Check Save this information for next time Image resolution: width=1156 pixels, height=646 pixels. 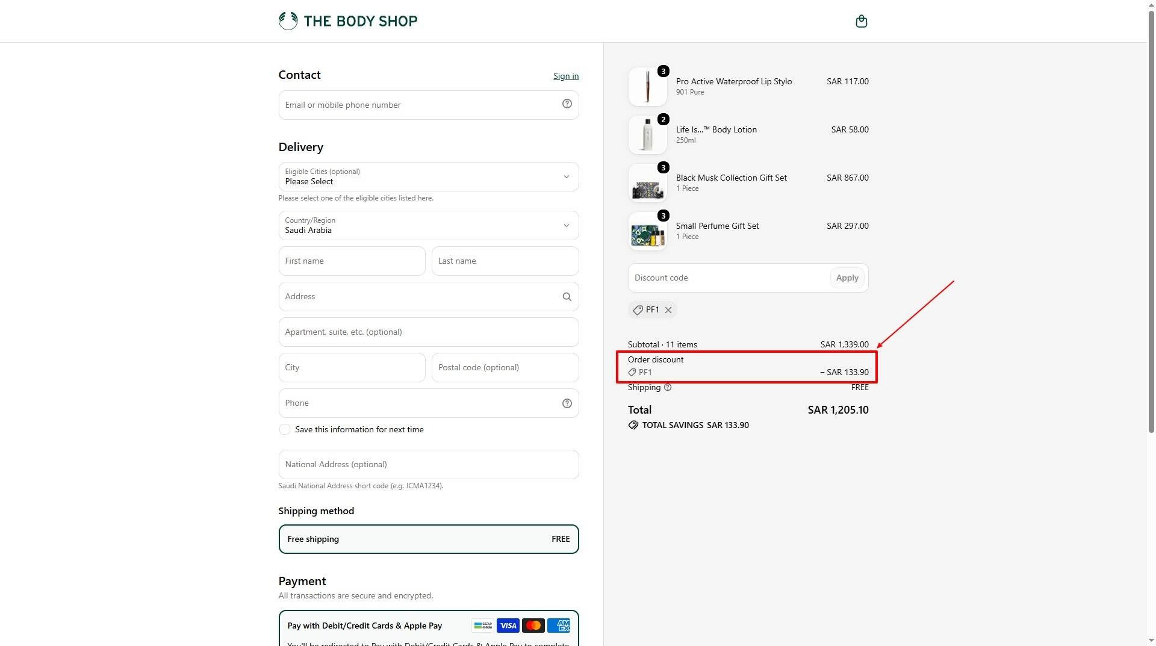(x=285, y=429)
